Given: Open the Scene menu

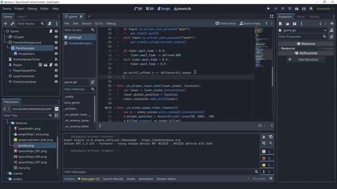Looking at the screenshot, I should [7, 8].
